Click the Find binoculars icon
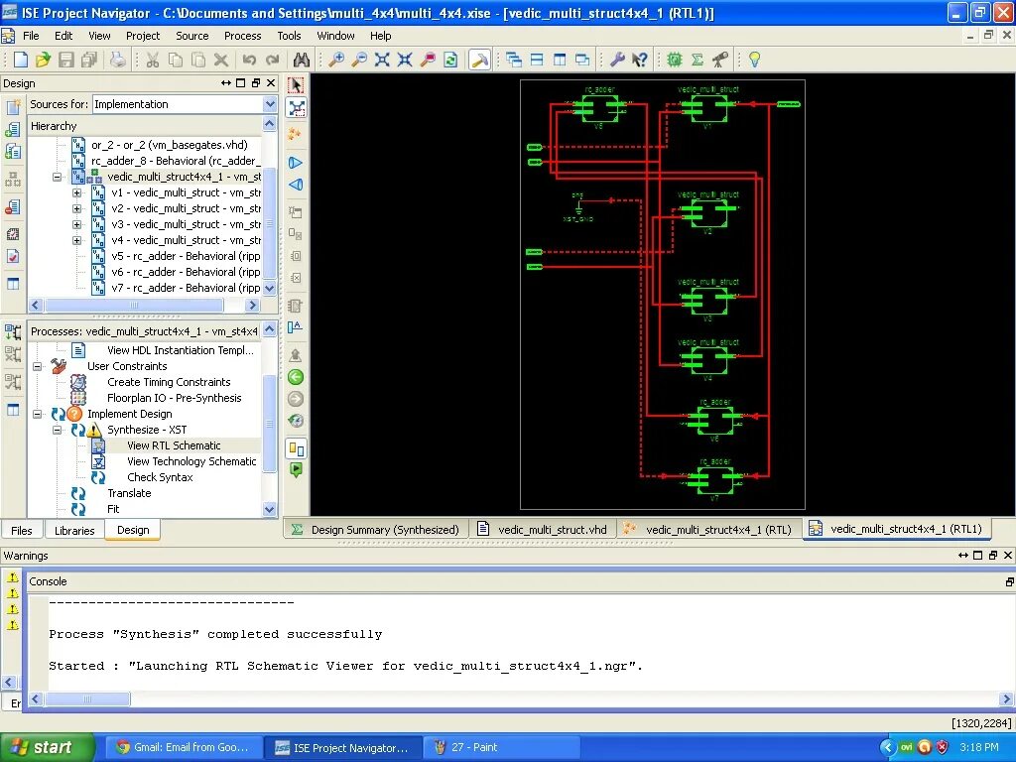 pos(302,60)
